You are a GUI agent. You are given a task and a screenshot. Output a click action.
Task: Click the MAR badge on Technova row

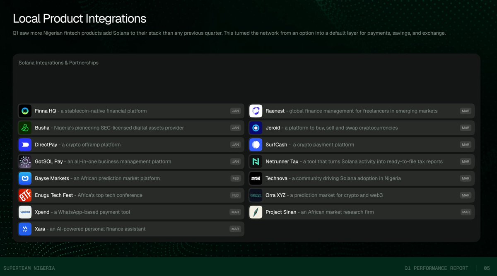click(x=466, y=178)
